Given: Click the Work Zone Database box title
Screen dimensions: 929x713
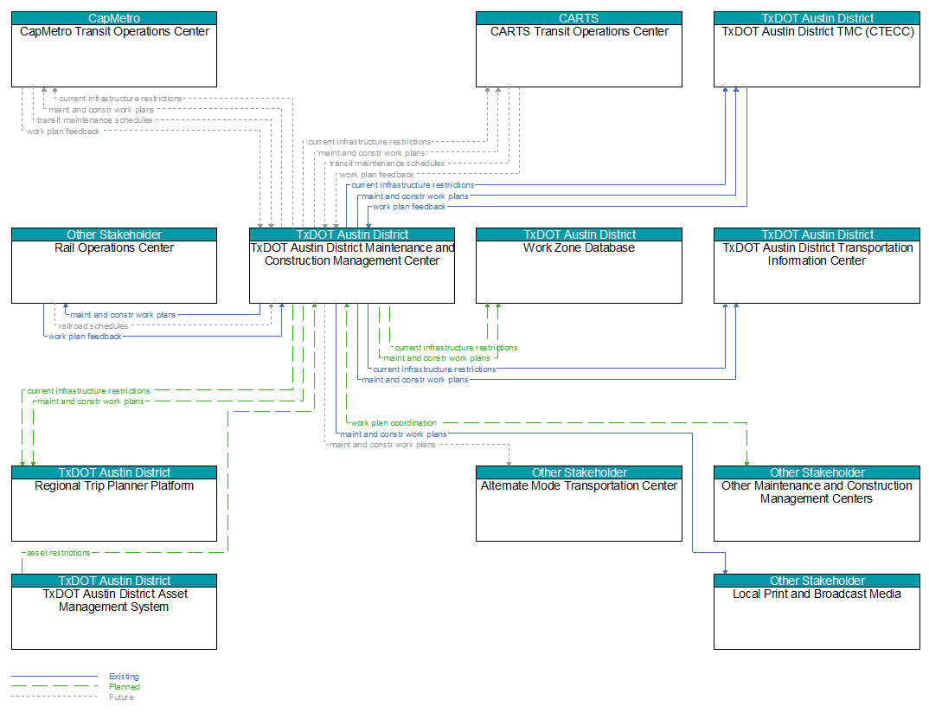Looking at the screenshot, I should pos(579,247).
